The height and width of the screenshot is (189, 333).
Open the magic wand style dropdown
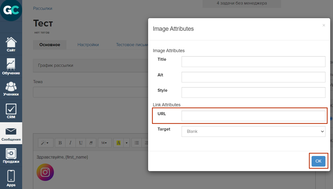pos(45,143)
